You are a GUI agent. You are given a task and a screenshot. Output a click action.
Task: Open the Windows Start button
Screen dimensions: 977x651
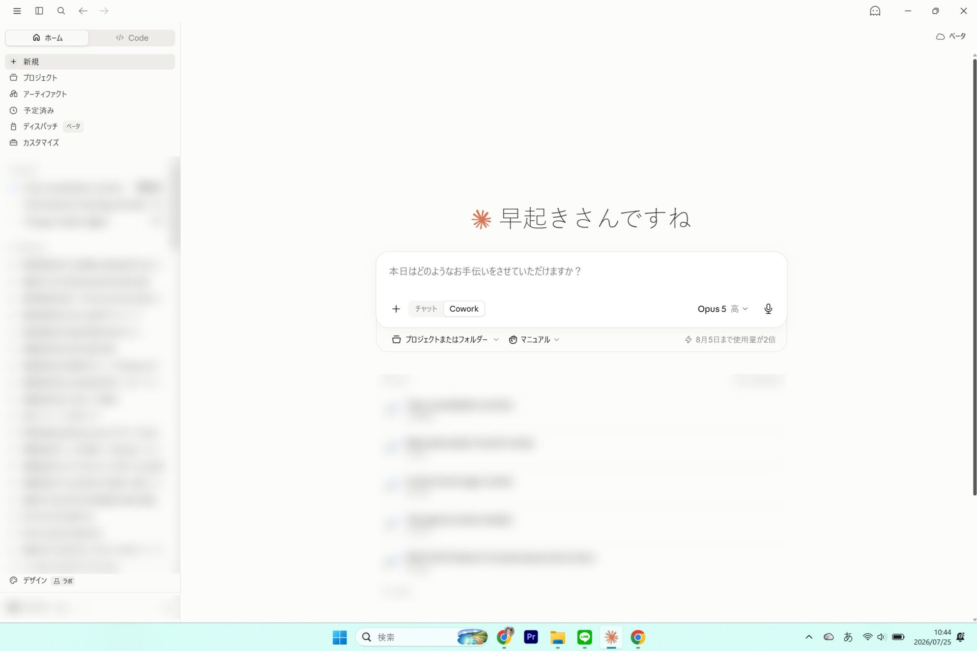339,637
